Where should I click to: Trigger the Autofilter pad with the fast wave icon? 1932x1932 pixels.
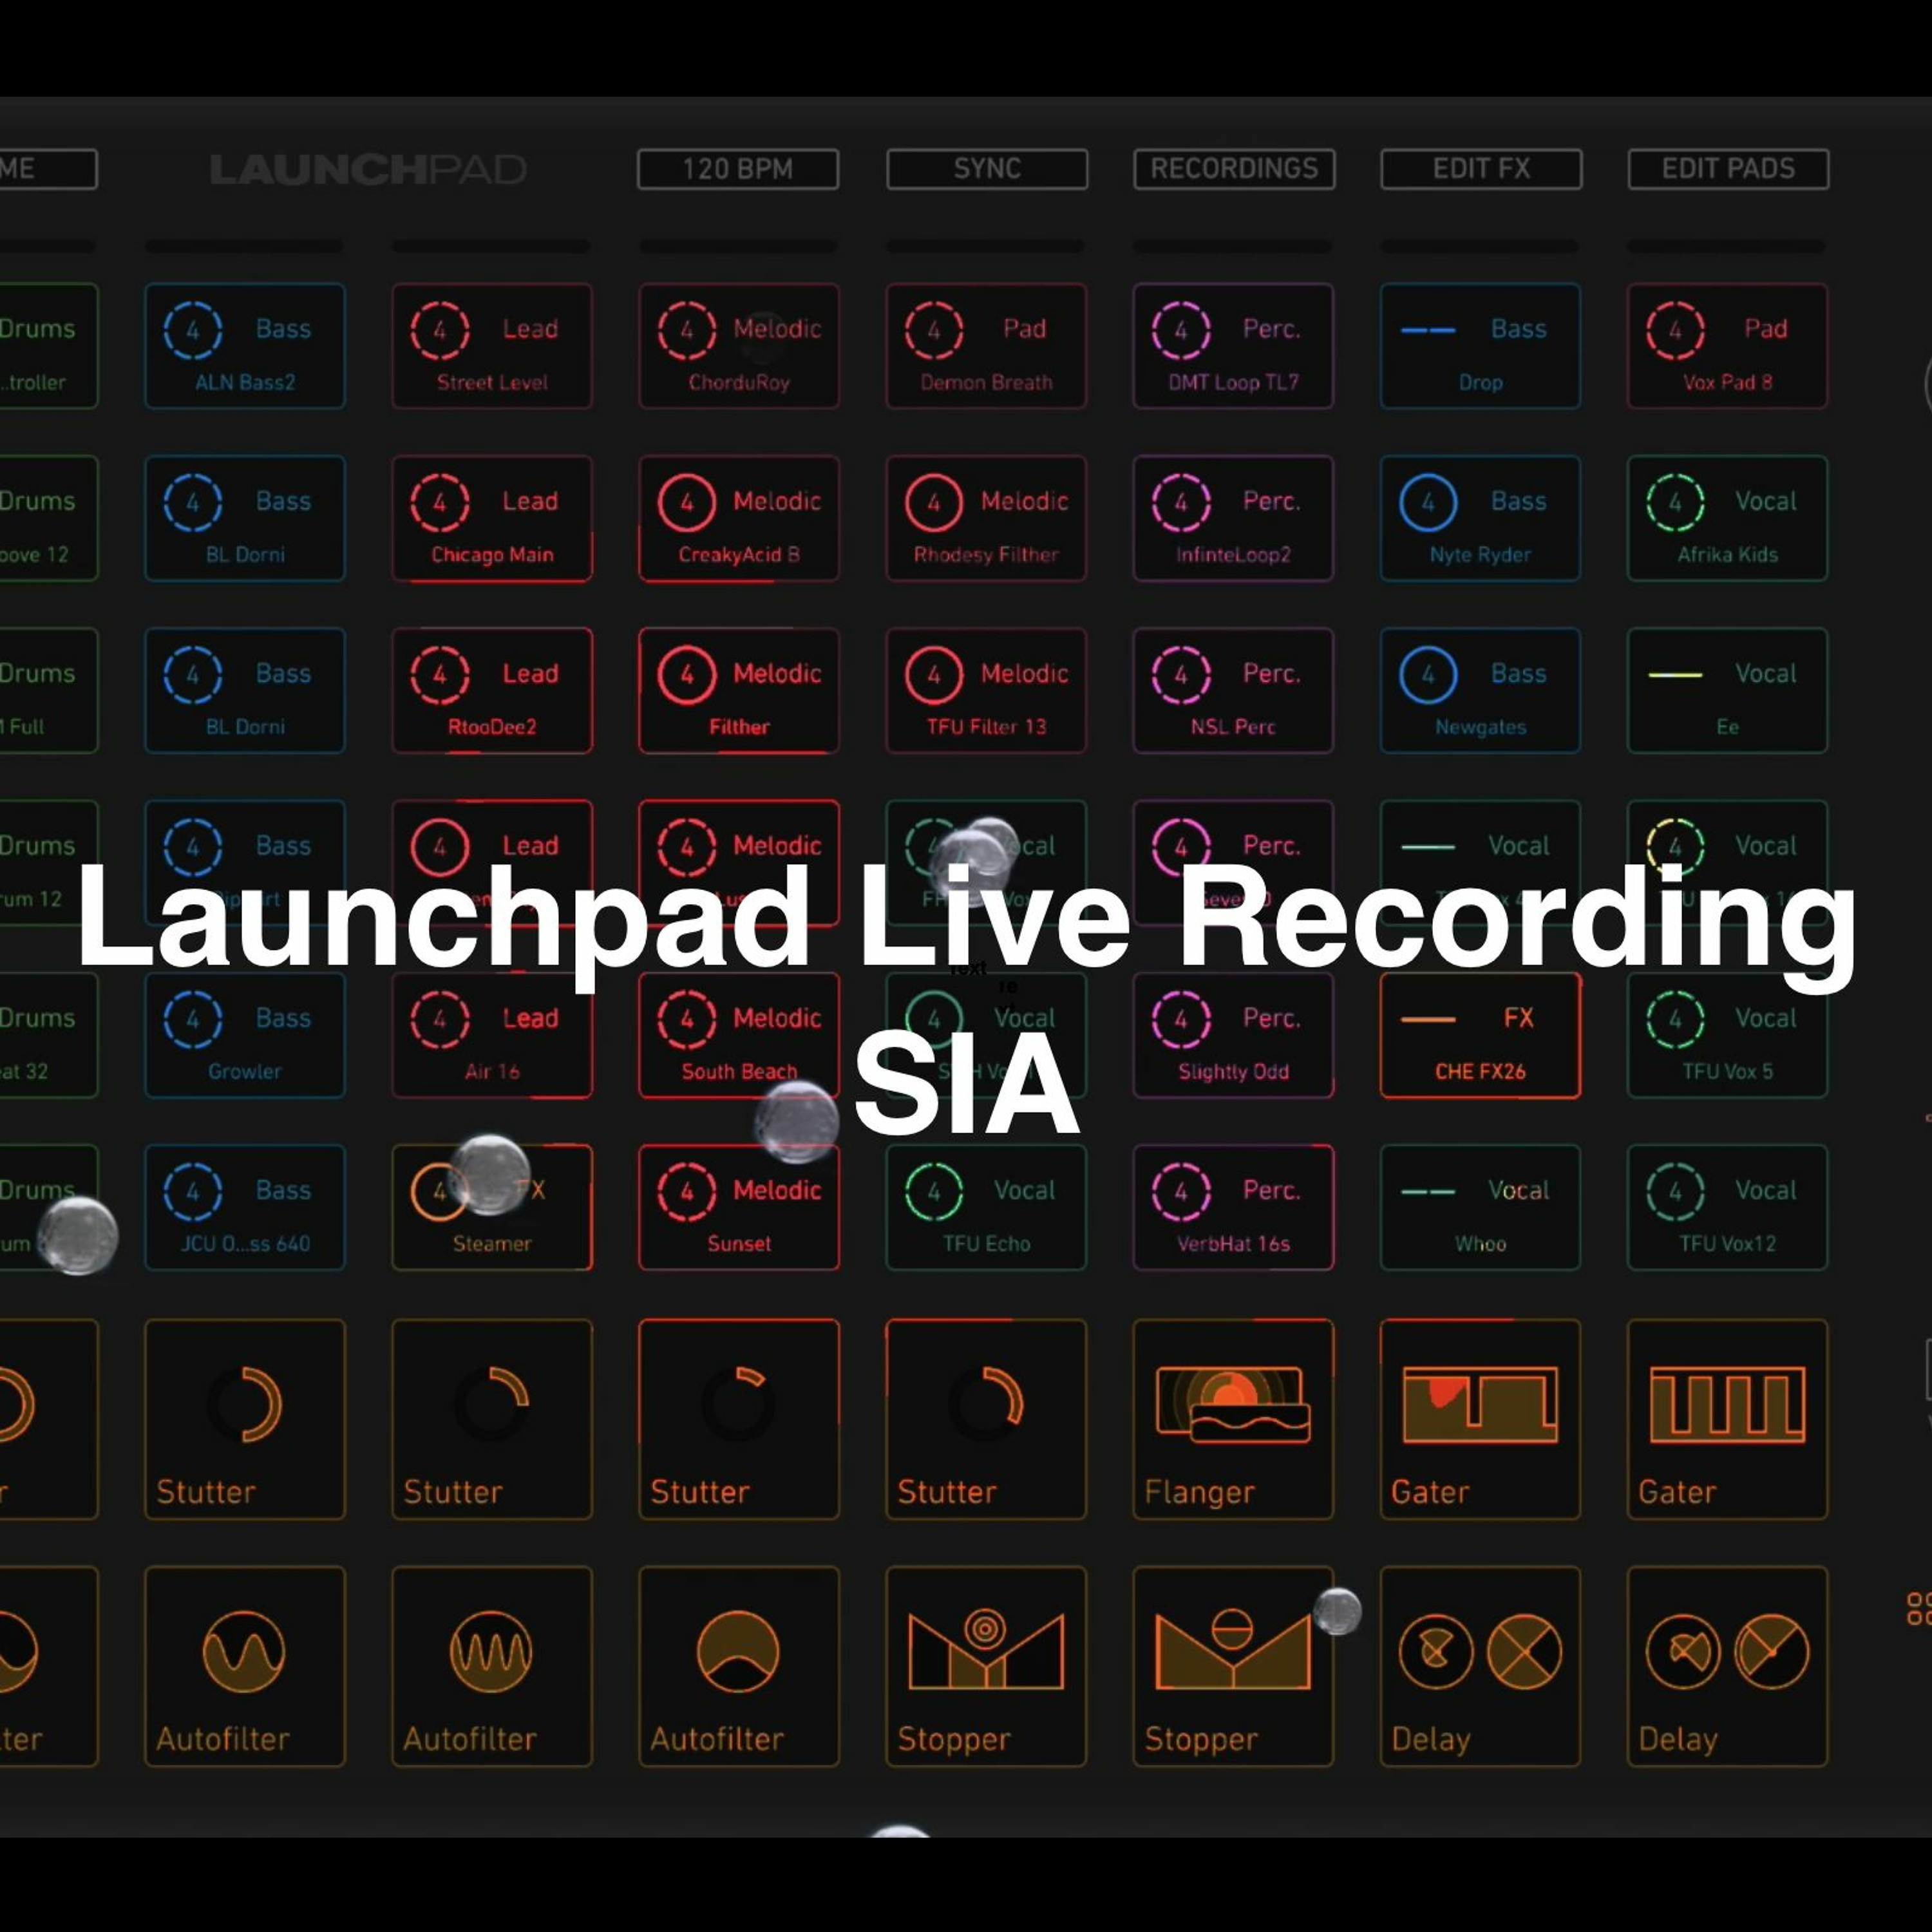(492, 1667)
